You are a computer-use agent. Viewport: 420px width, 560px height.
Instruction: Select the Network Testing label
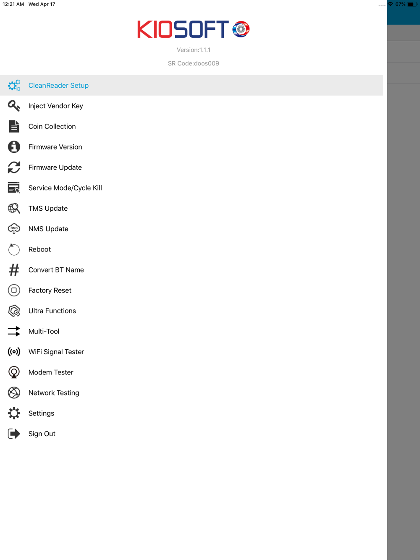click(54, 393)
